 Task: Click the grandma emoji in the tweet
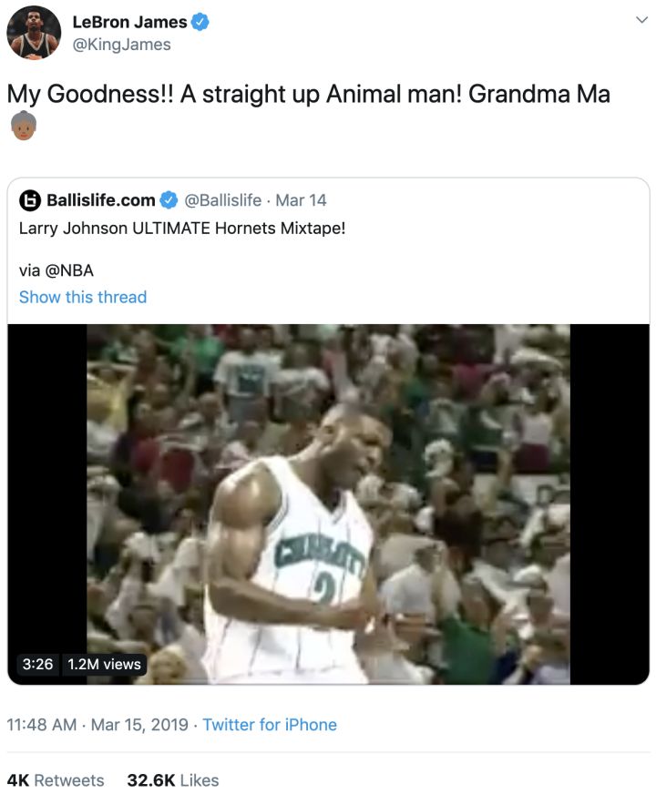coord(22,127)
